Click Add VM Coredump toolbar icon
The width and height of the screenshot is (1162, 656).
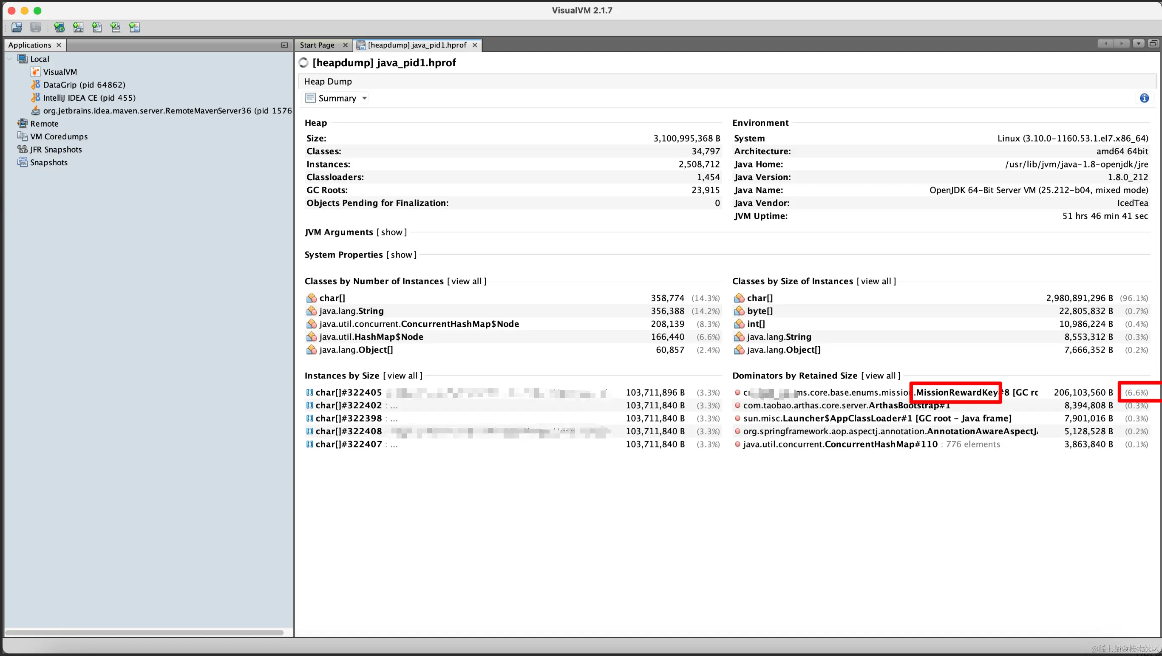point(97,28)
